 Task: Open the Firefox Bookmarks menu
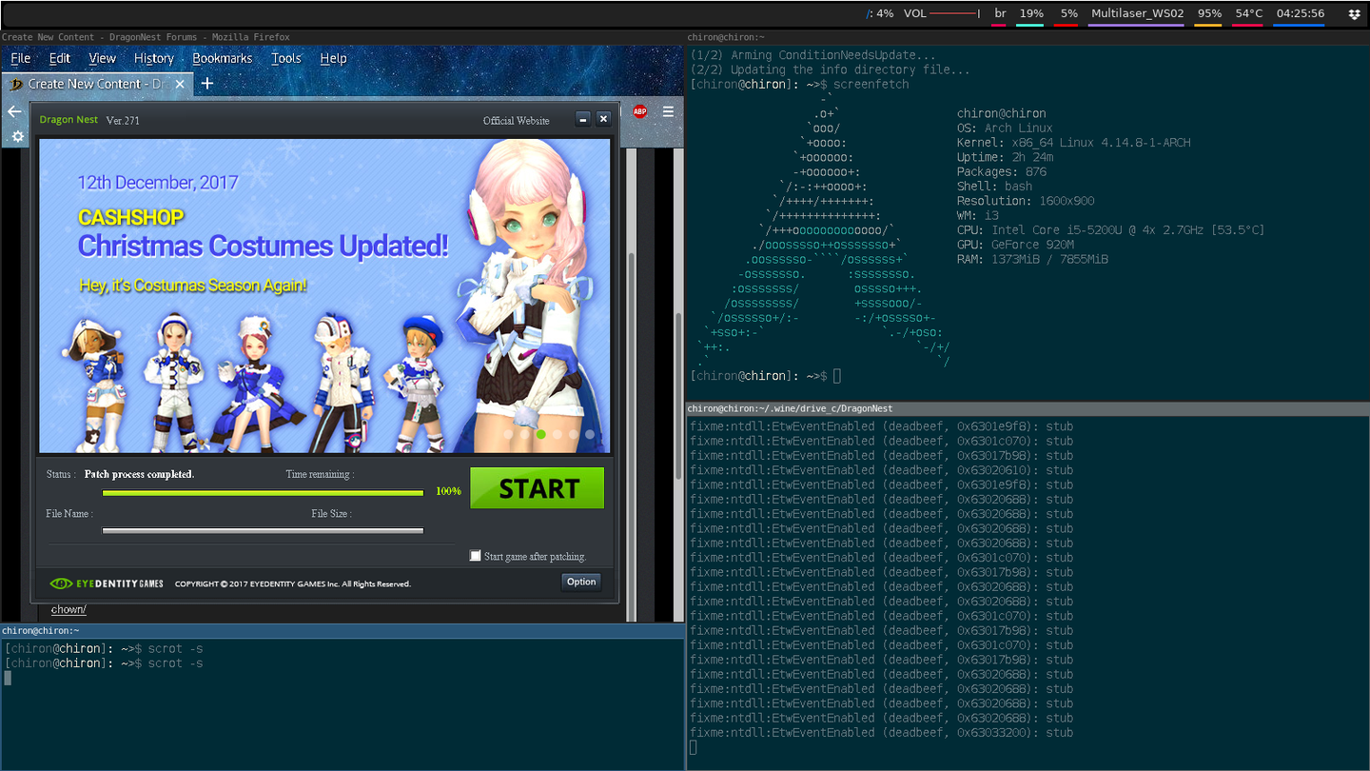pos(223,58)
